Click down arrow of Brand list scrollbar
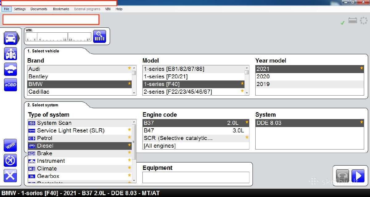Screen dimensions: 370x197 (x=134, y=93)
